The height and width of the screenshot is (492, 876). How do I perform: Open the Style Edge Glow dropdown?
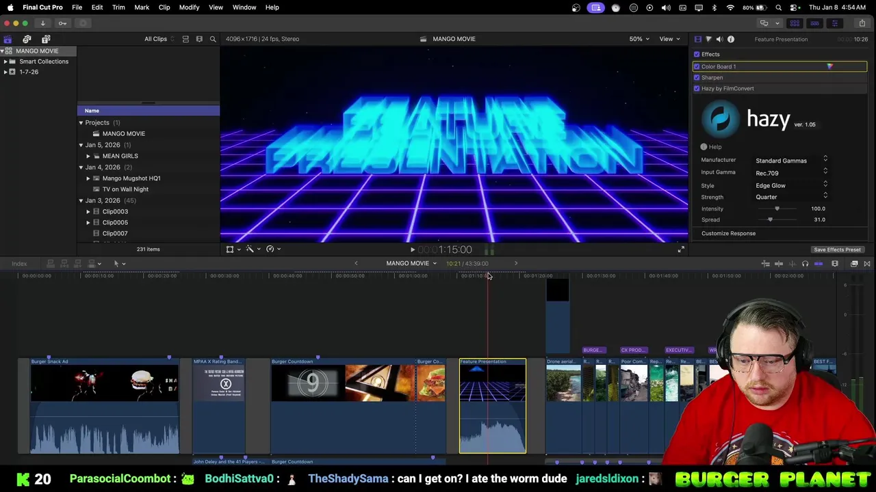(792, 185)
